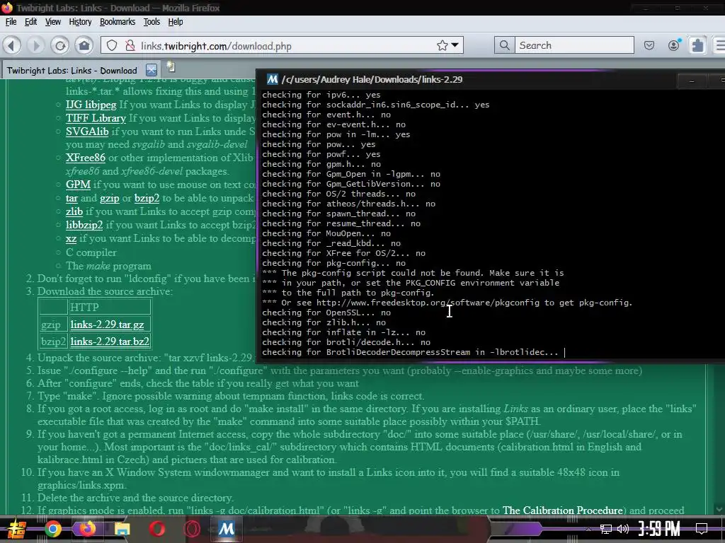The image size is (725, 543).
Task: Reload the page in Firefox
Action: [60, 45]
